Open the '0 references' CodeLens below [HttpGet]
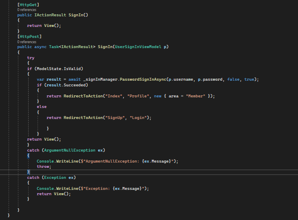298x220 pixels. (27, 10)
